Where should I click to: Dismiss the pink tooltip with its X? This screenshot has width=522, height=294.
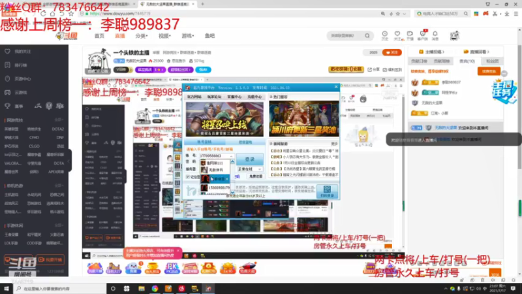pyautogui.click(x=178, y=250)
